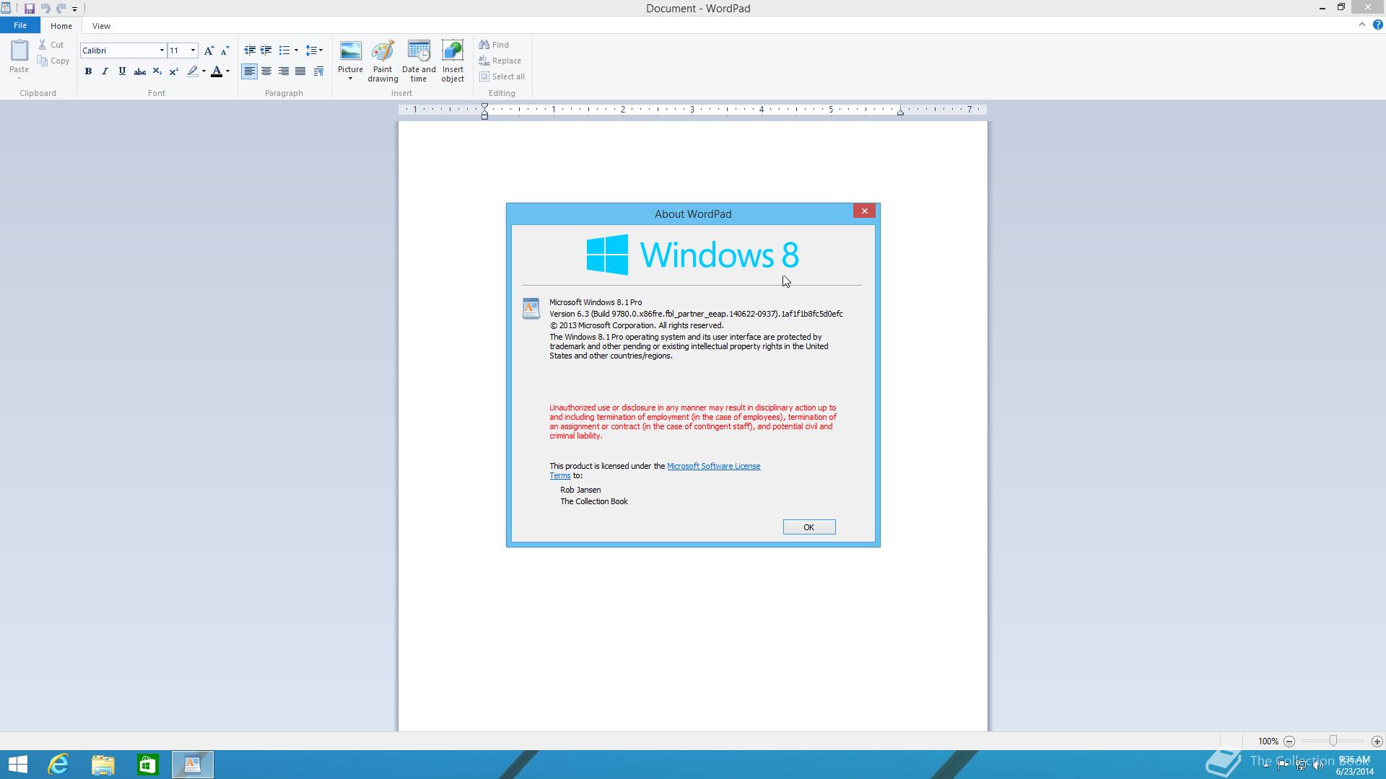
Task: Click the Copy icon in Clipboard group
Action: point(43,61)
